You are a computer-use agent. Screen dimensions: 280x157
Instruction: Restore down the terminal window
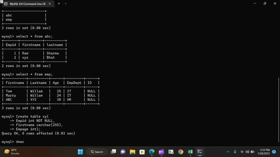point(265,3)
